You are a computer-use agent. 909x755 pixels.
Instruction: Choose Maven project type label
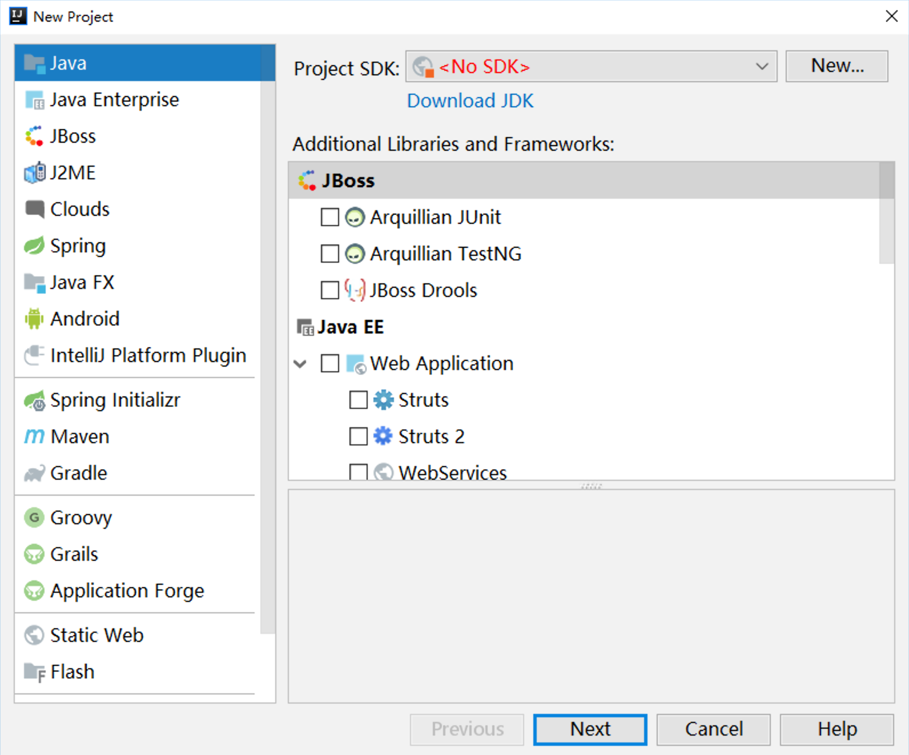pyautogui.click(x=80, y=437)
